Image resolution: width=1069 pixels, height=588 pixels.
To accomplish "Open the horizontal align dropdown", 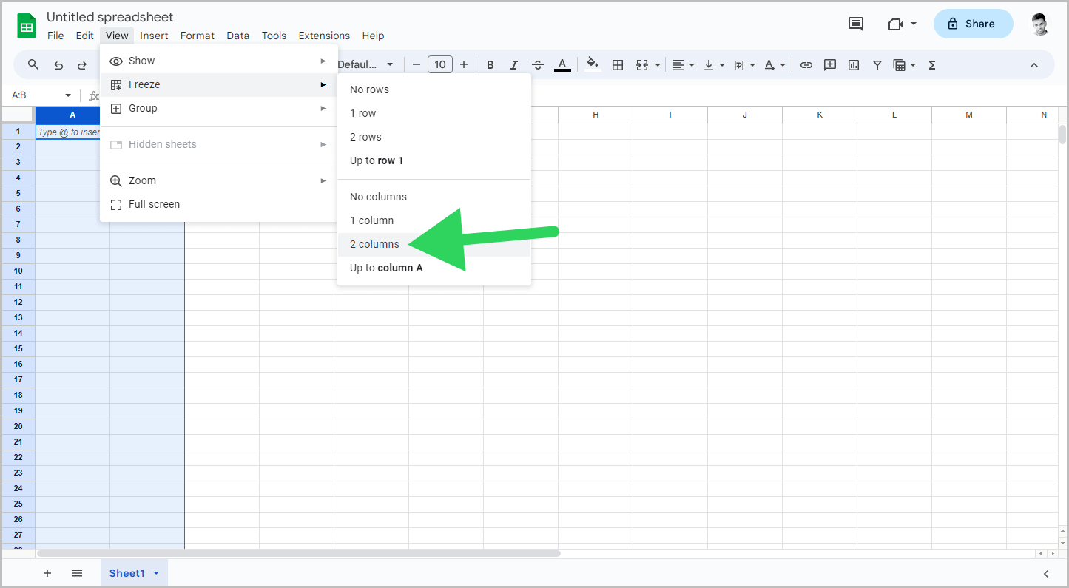I will pyautogui.click(x=684, y=65).
